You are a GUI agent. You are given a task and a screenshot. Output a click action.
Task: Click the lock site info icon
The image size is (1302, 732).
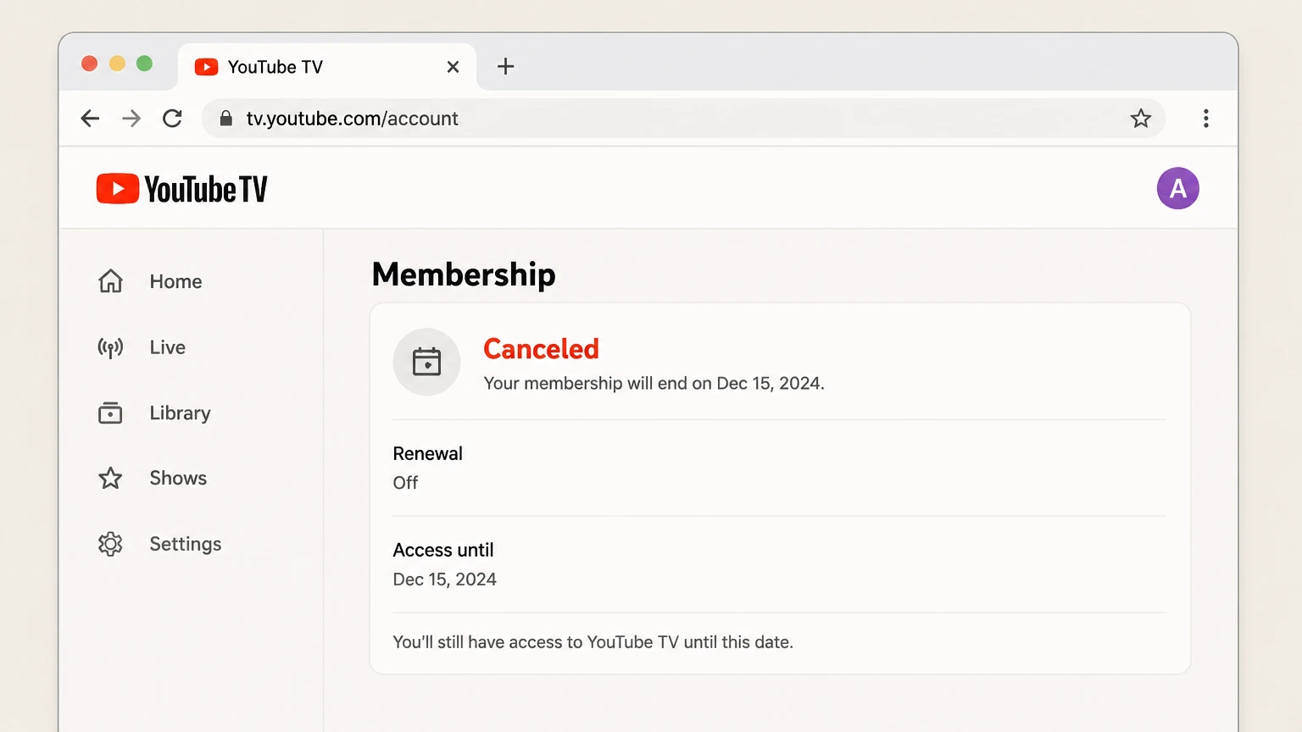click(x=225, y=119)
